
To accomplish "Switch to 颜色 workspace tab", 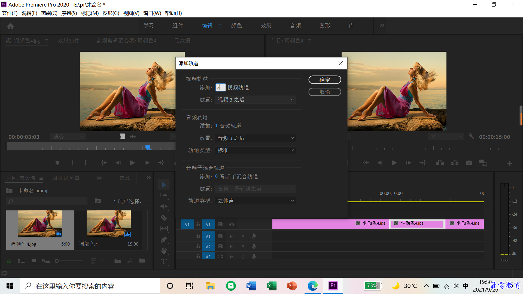I will [236, 26].
